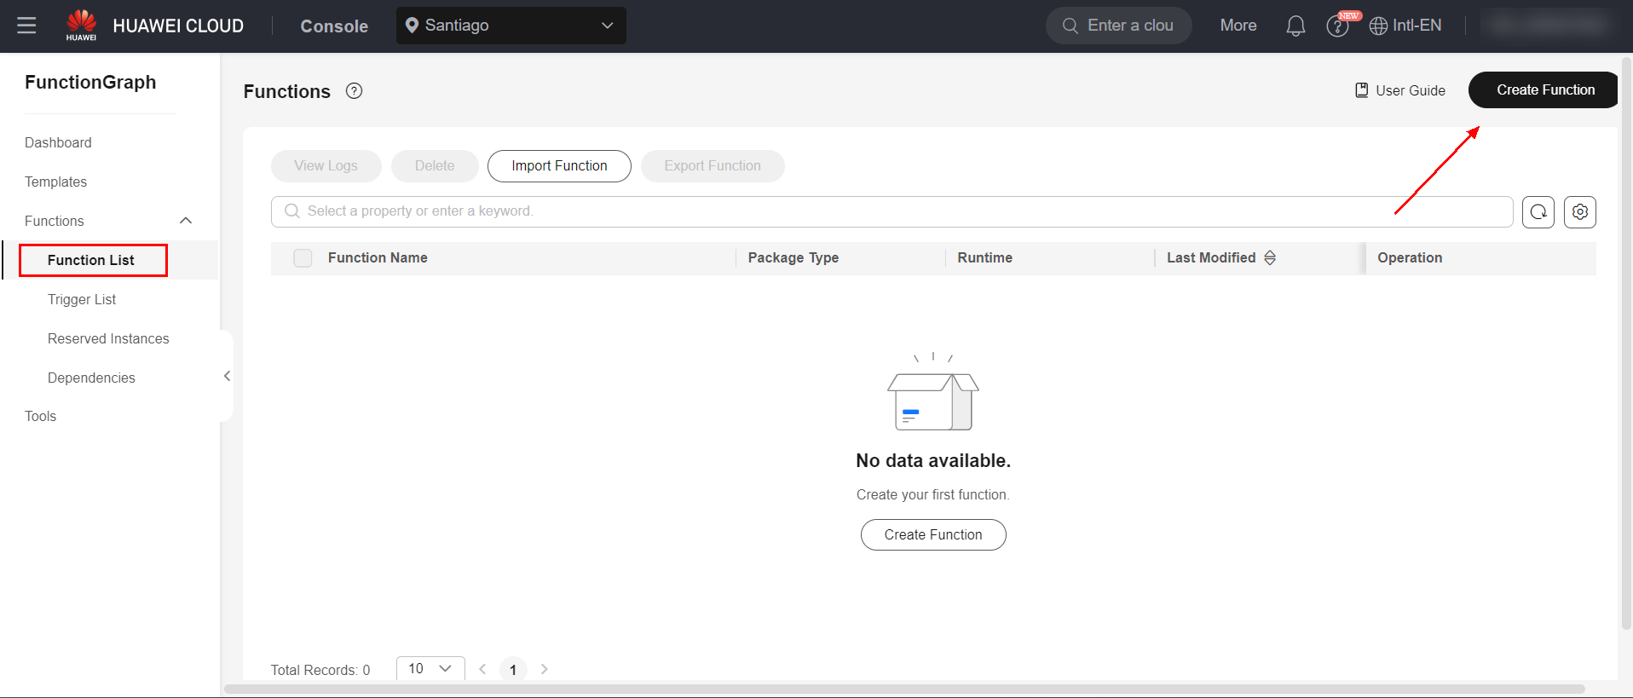Open the hamburger navigation menu
Screen dimensions: 1633x698
(x=26, y=26)
